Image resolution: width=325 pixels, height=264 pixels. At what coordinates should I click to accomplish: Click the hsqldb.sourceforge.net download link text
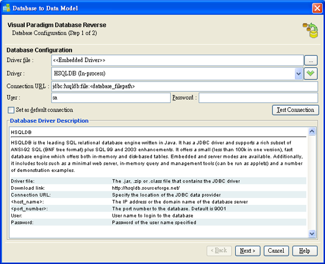[x=146, y=188]
